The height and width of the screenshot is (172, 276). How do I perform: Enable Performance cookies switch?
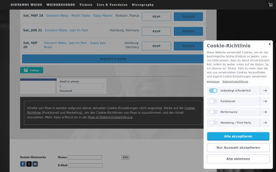[213, 112]
